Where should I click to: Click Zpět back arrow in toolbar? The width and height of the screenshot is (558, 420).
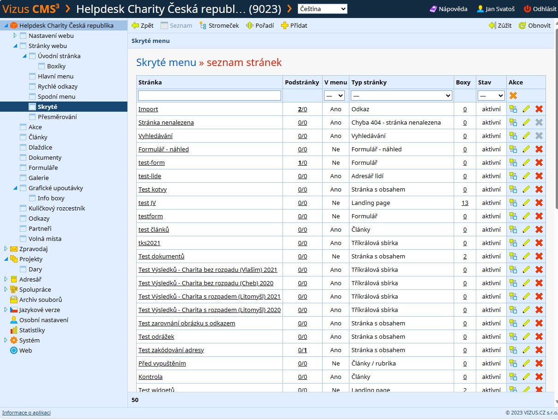coord(143,26)
